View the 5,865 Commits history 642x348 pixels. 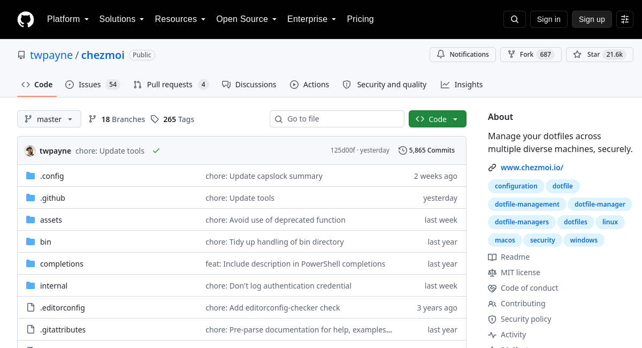click(x=427, y=150)
